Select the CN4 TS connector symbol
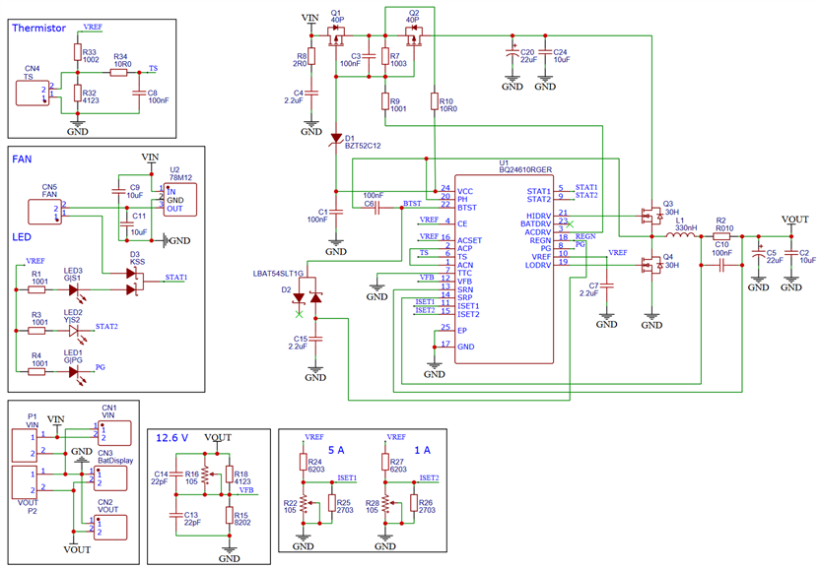820x569 pixels. click(x=33, y=93)
